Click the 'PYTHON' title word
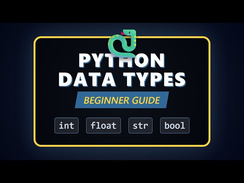Screen dimensions: 244x183 pyautogui.click(x=122, y=60)
